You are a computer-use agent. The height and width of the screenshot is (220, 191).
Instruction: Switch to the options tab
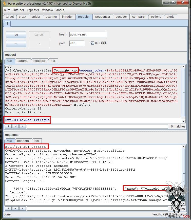coord(156,17)
